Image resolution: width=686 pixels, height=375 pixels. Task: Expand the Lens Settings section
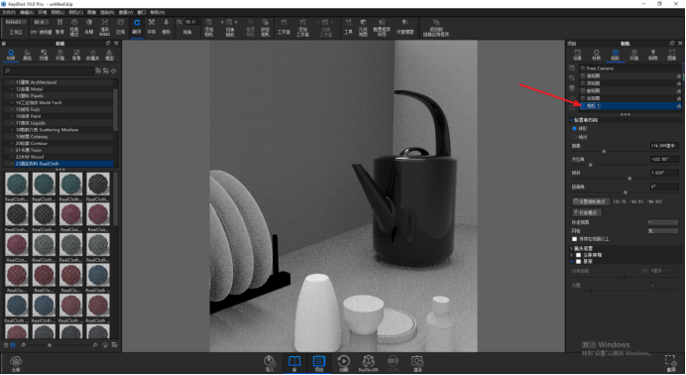[x=571, y=248]
